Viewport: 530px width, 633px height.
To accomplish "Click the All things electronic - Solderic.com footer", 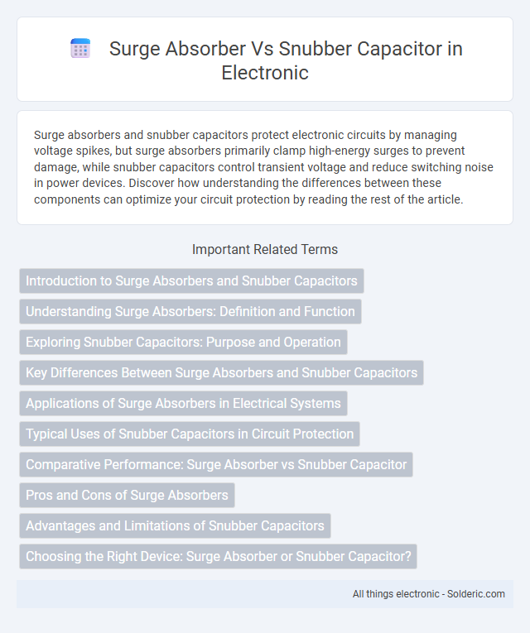I will tap(429, 594).
